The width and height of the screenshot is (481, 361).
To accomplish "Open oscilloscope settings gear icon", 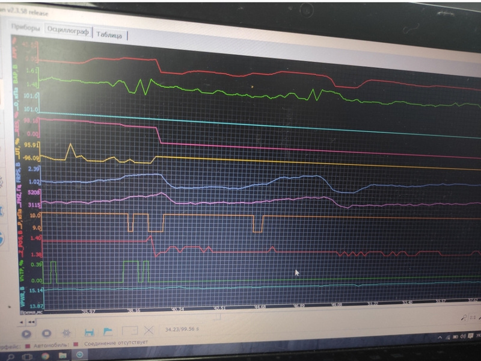I will (67, 333).
